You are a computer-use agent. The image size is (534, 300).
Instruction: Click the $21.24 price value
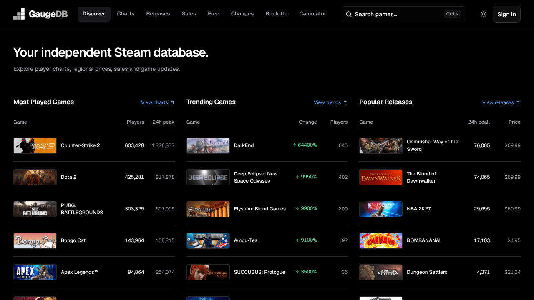pos(512,272)
